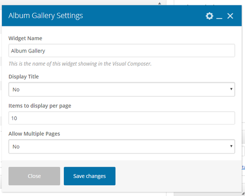Grab the resize handle at dialog corner
The image size is (245, 196).
click(243, 194)
